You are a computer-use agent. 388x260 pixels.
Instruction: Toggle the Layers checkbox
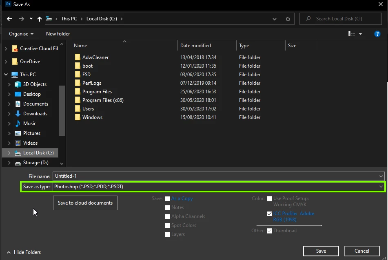[x=168, y=235]
